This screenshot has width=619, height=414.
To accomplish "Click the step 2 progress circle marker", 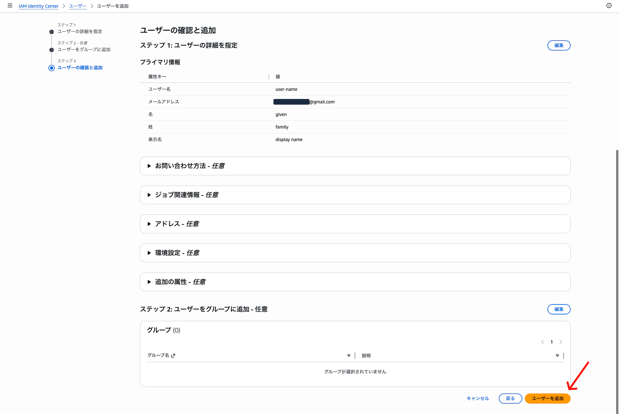I will [51, 50].
